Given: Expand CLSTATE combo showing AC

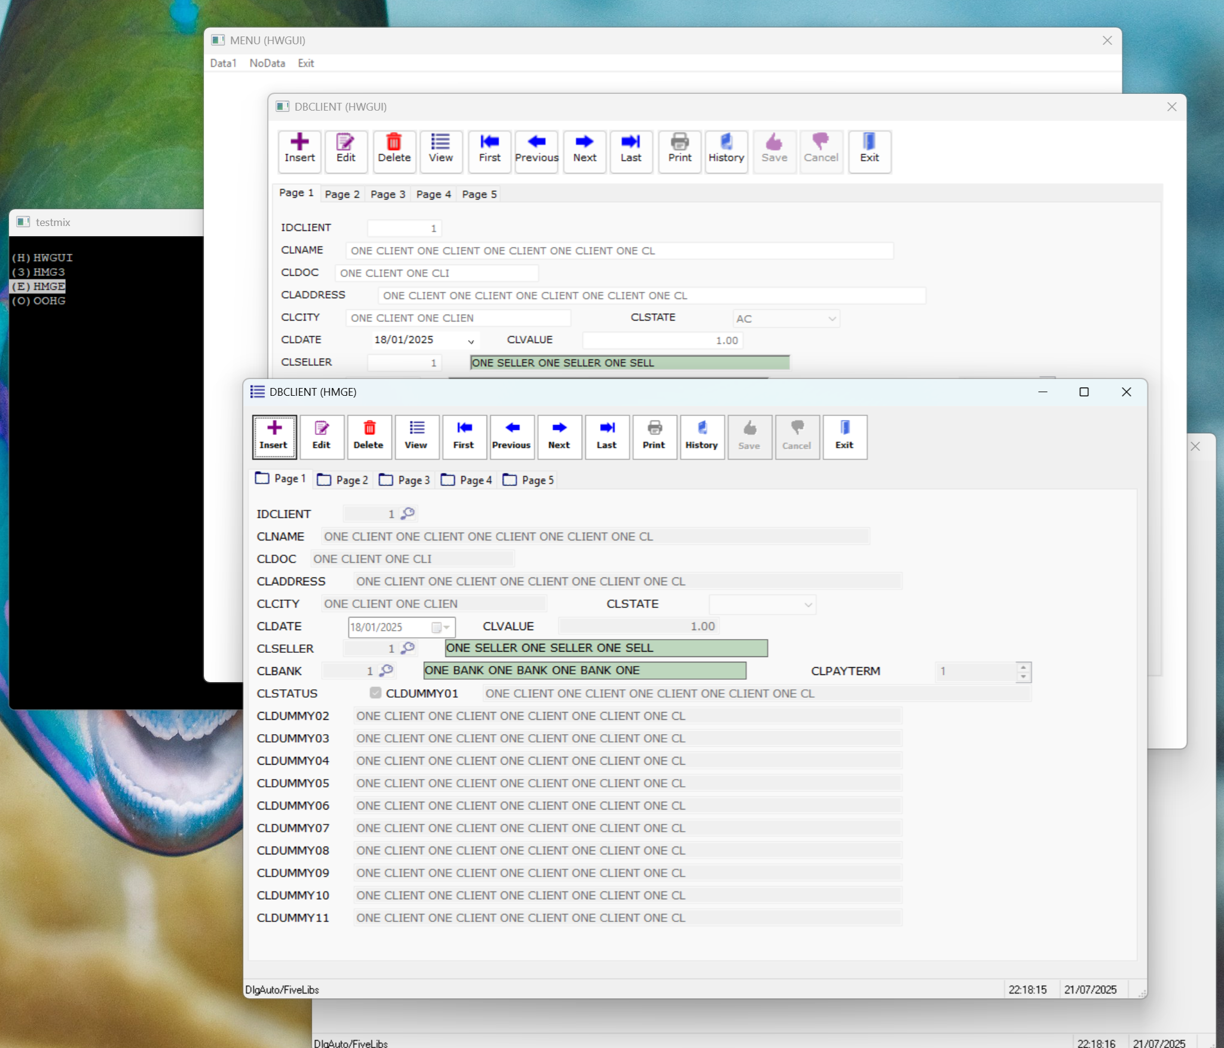Looking at the screenshot, I should click(832, 319).
